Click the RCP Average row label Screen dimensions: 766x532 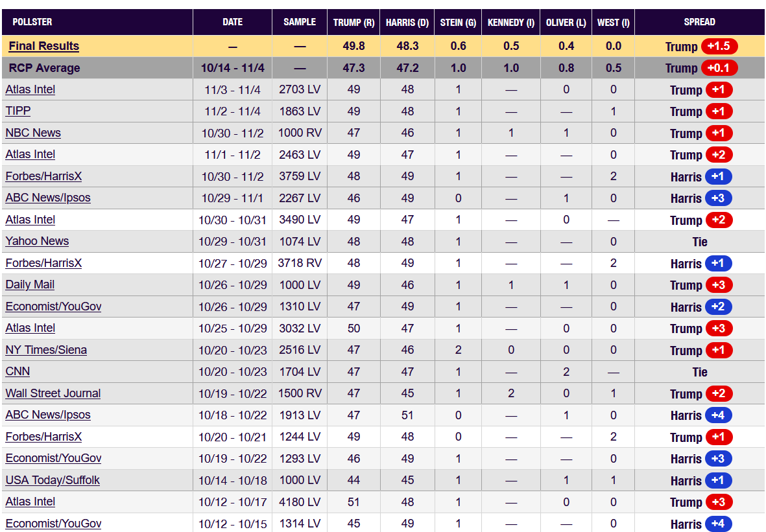(x=45, y=68)
